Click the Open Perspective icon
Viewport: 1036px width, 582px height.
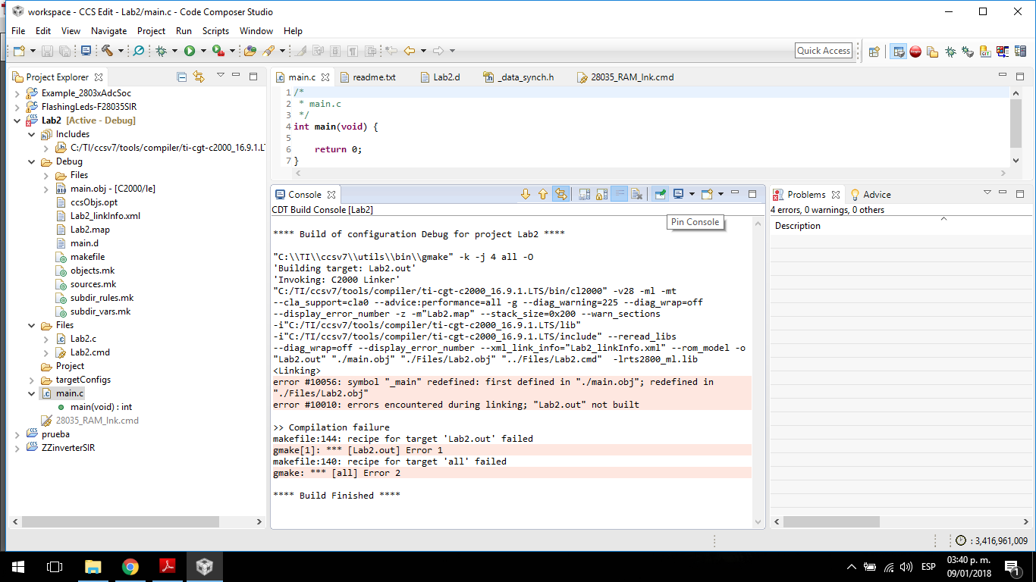tap(874, 52)
